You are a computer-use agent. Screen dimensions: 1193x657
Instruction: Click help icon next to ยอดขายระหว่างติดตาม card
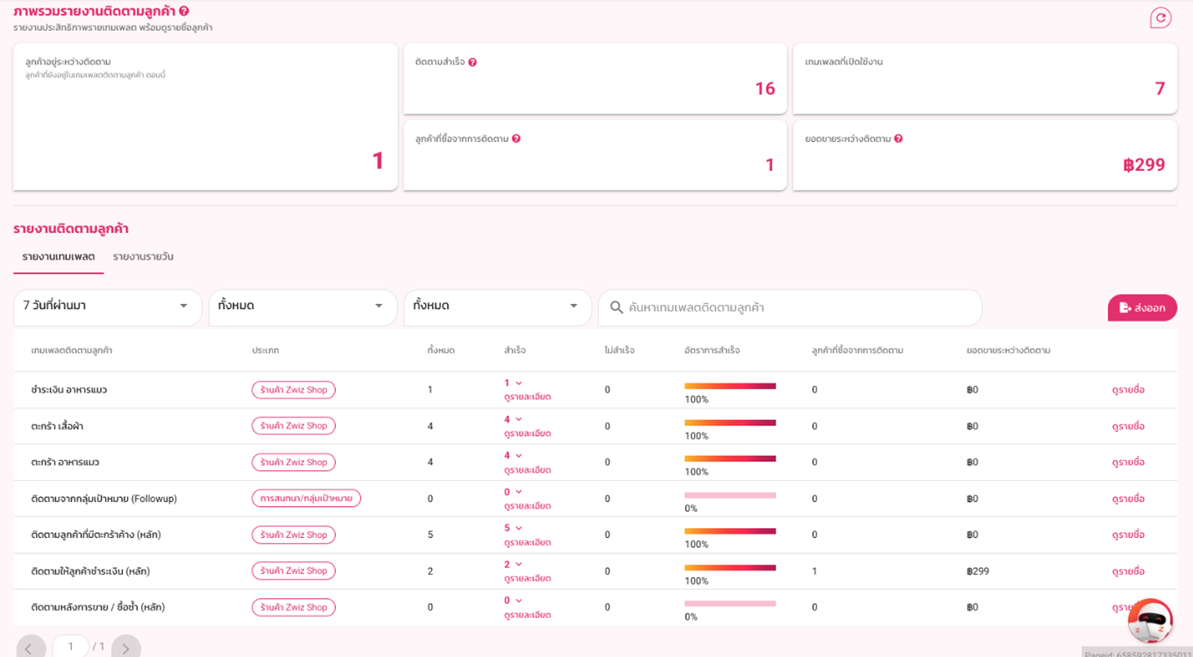pyautogui.click(x=898, y=139)
